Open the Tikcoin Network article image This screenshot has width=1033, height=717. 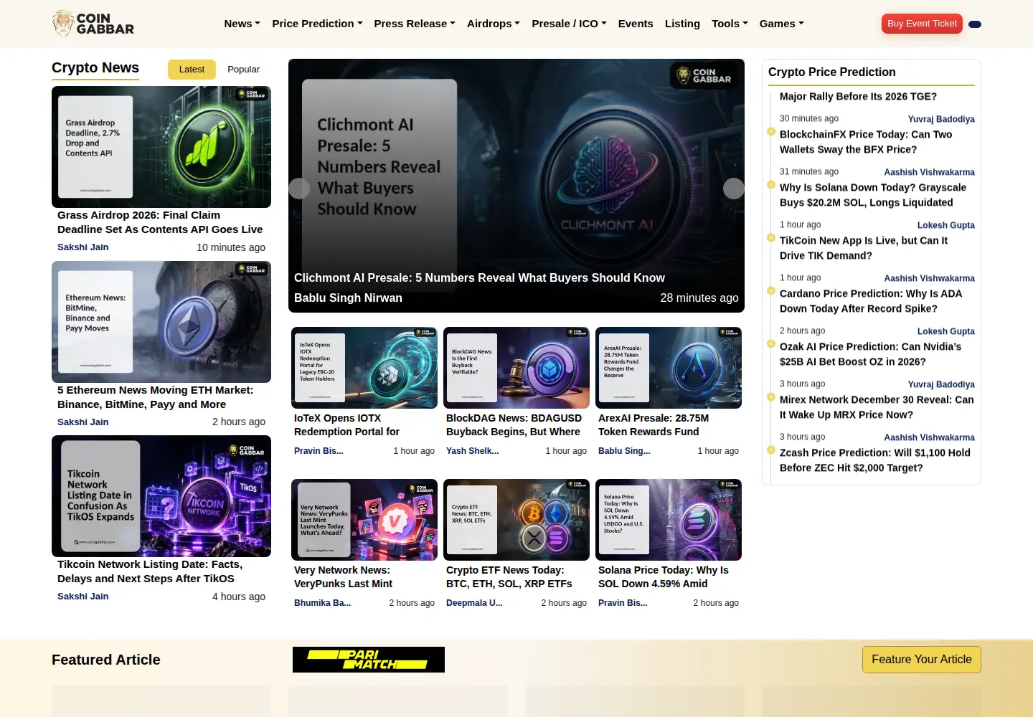[x=161, y=496]
